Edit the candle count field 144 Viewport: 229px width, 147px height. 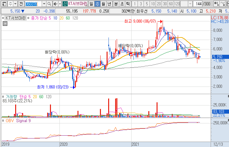tap(198, 4)
